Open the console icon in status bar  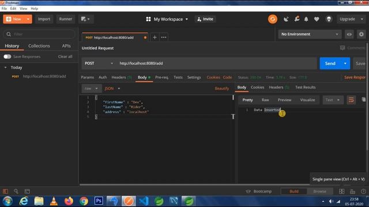(27, 191)
